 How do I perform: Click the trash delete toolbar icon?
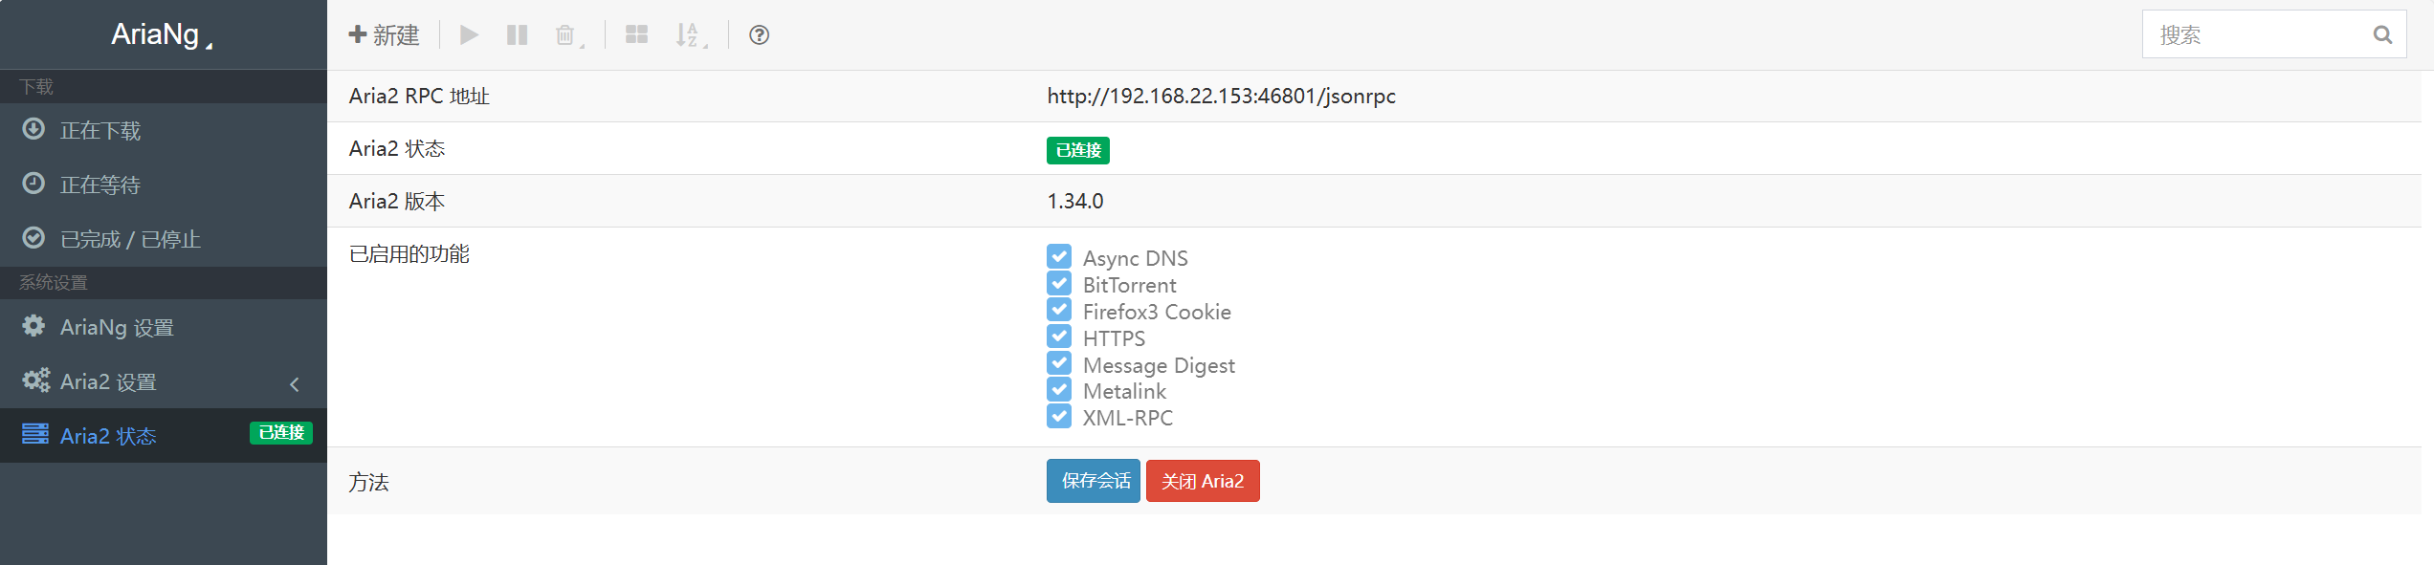(x=565, y=35)
